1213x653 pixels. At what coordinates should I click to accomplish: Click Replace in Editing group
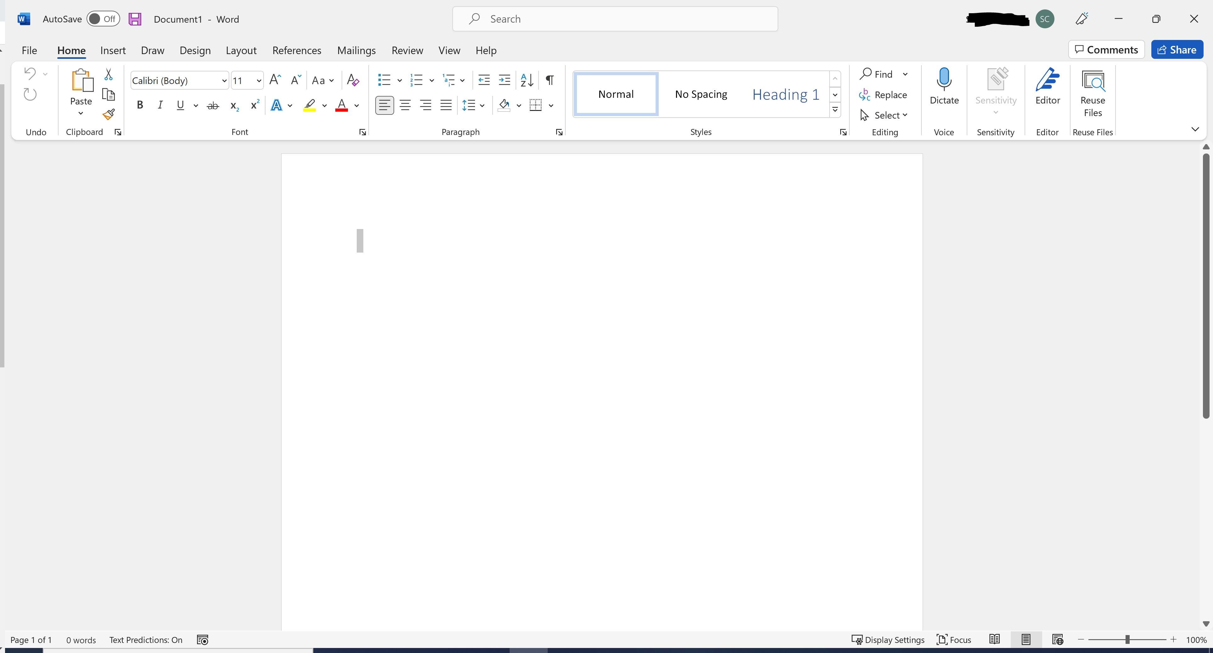[x=883, y=95]
